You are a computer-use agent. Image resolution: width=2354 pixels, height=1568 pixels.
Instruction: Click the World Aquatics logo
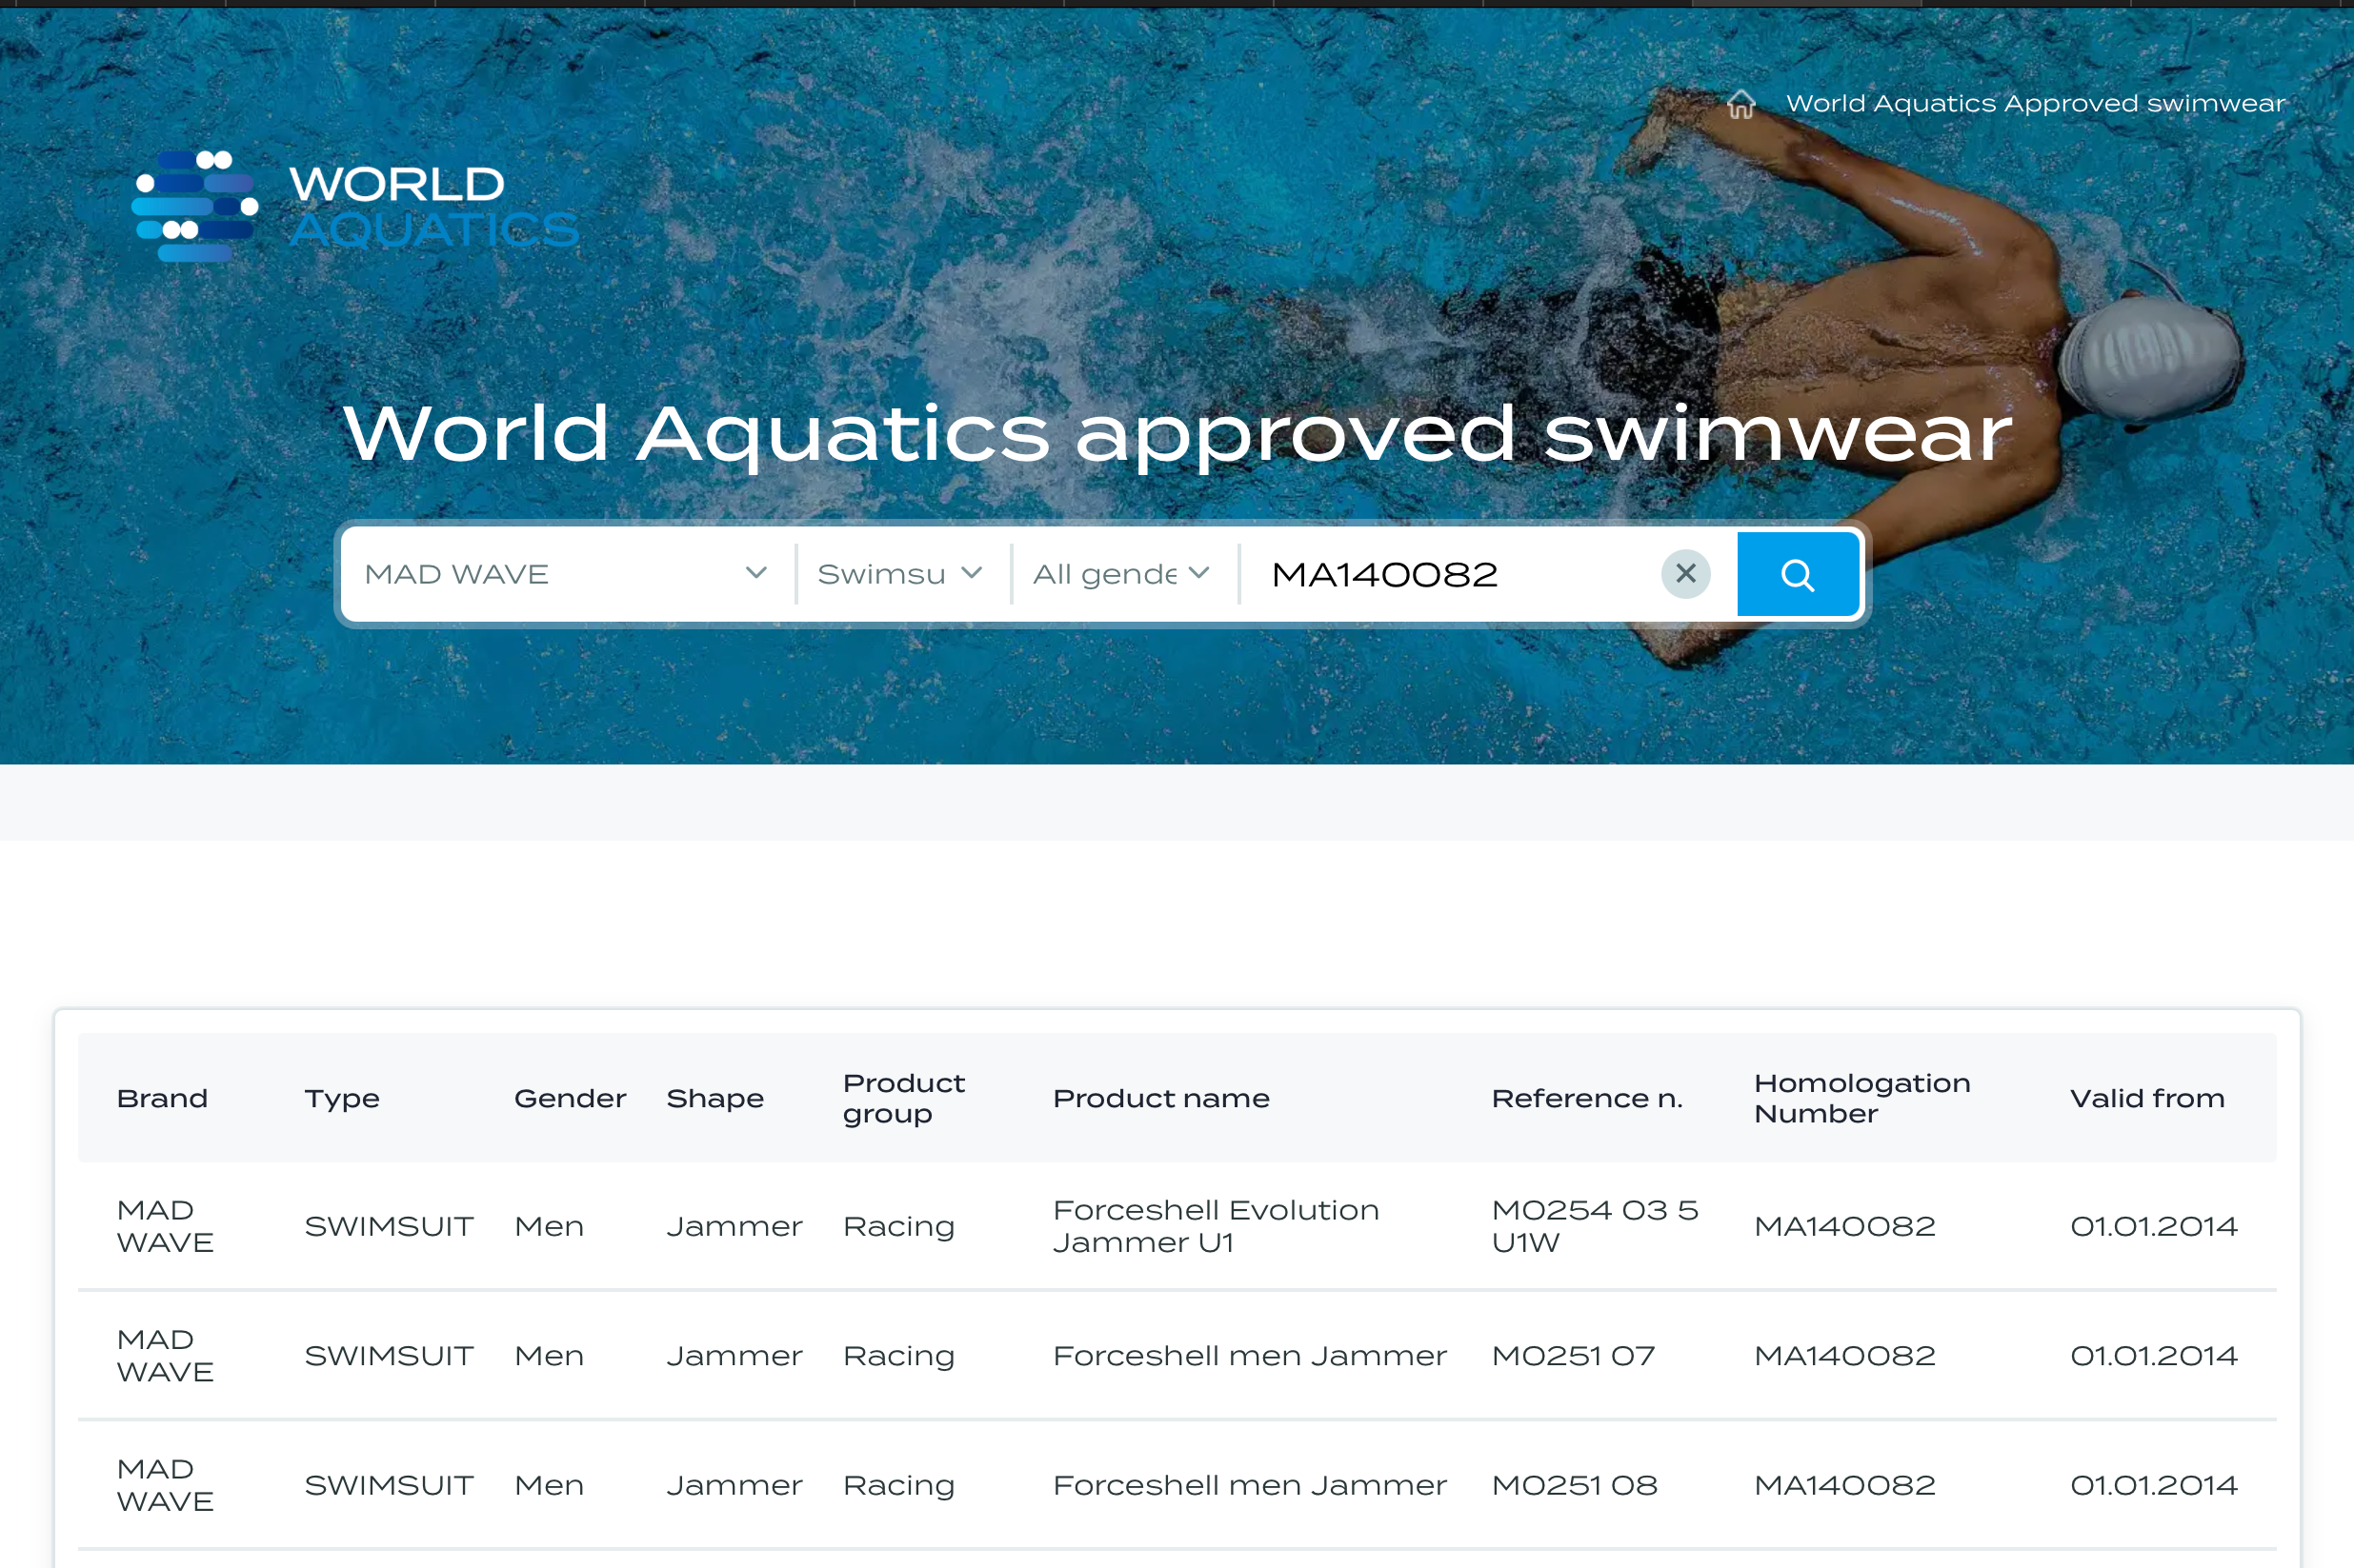(355, 206)
